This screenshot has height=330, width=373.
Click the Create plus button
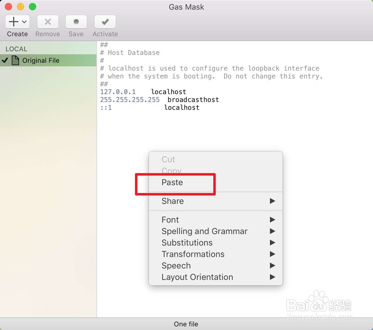(14, 22)
